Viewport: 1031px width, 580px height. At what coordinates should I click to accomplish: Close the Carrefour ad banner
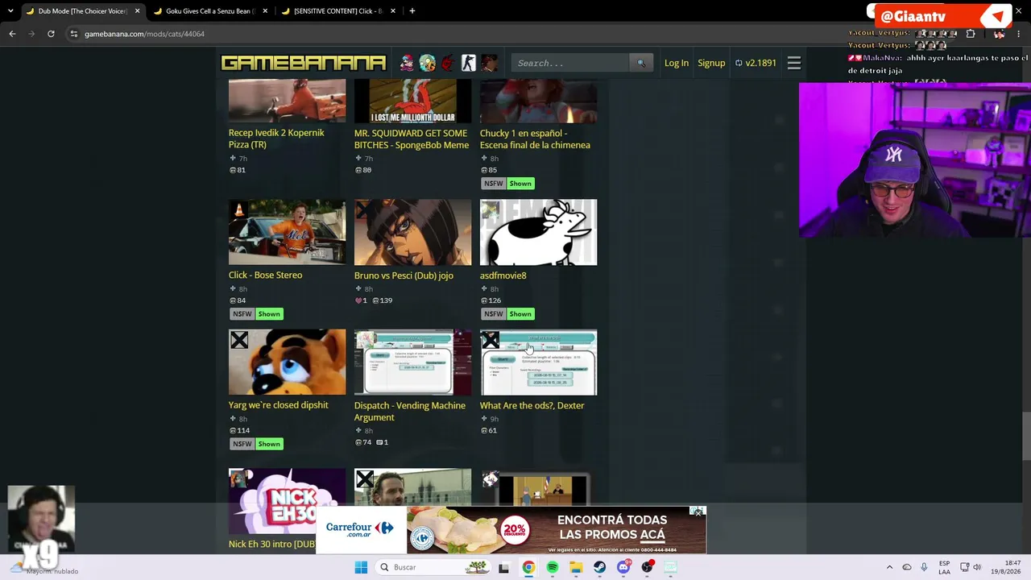click(698, 512)
